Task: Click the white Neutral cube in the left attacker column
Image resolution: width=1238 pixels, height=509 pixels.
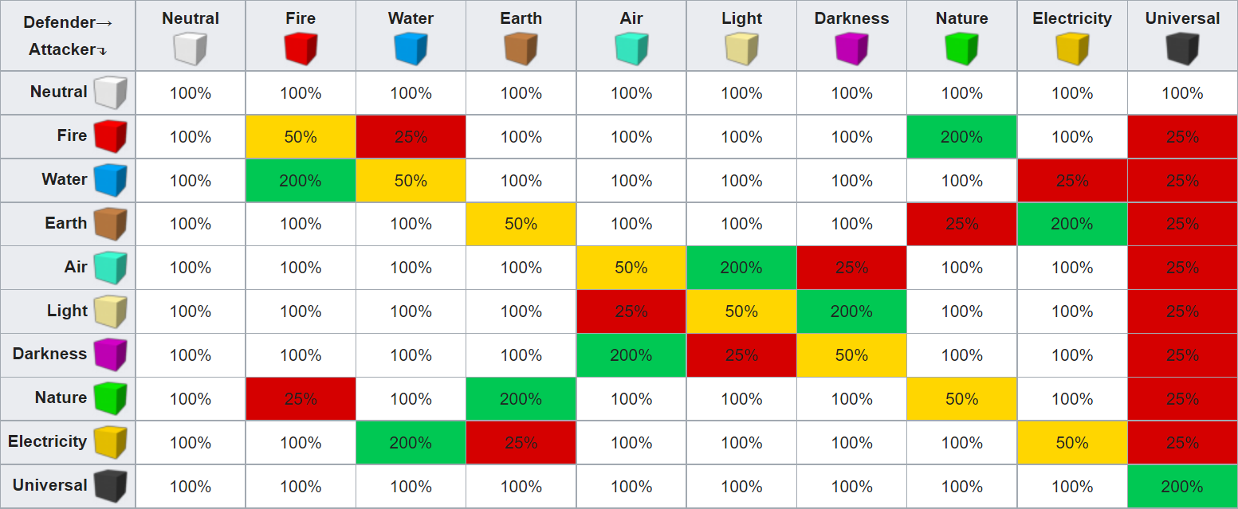Action: (111, 92)
